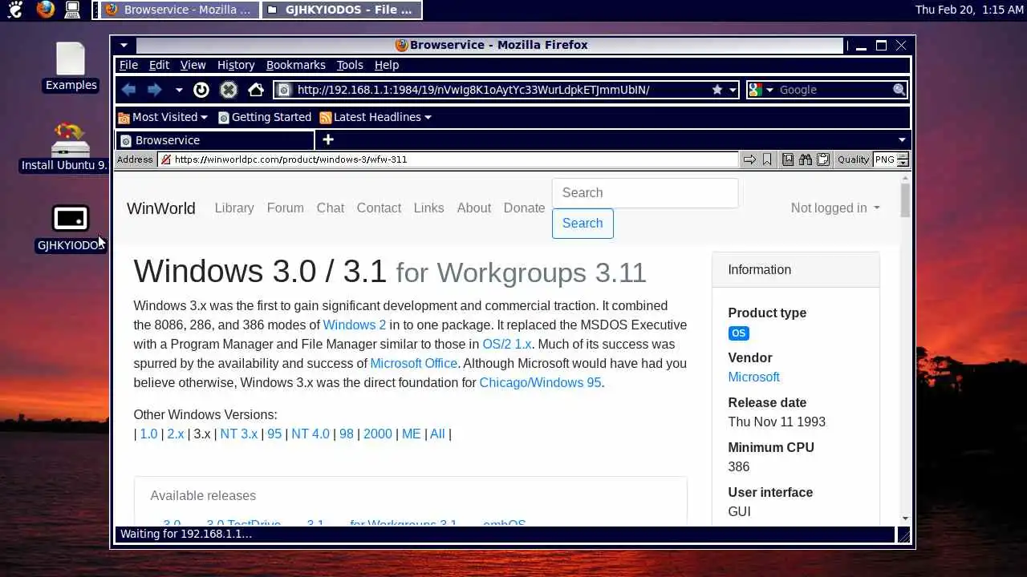
Task: Click the Browservice go arrow button
Action: coord(749,159)
